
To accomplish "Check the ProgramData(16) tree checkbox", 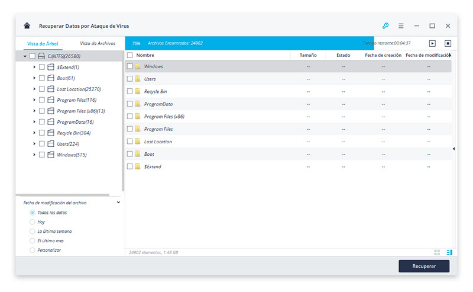I will pos(42,122).
